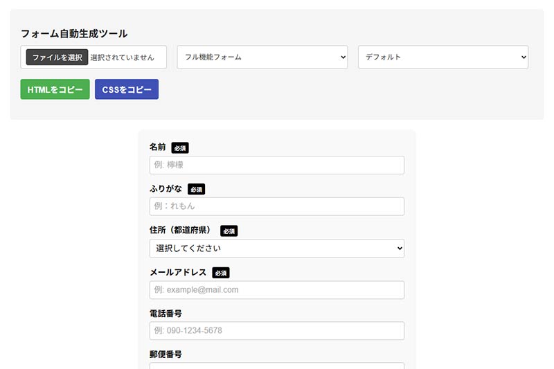This screenshot has width=554, height=369.
Task: Click into the ふりがな input box
Action: (x=276, y=206)
